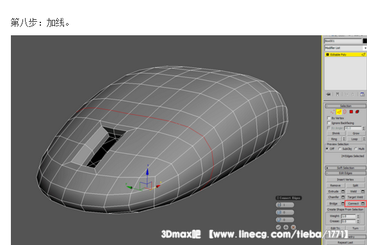Click Bridge button
The width and height of the screenshot is (367, 245).
click(x=333, y=203)
